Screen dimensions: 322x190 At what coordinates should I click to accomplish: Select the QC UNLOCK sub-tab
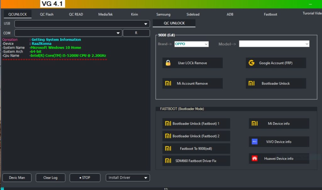(x=174, y=23)
